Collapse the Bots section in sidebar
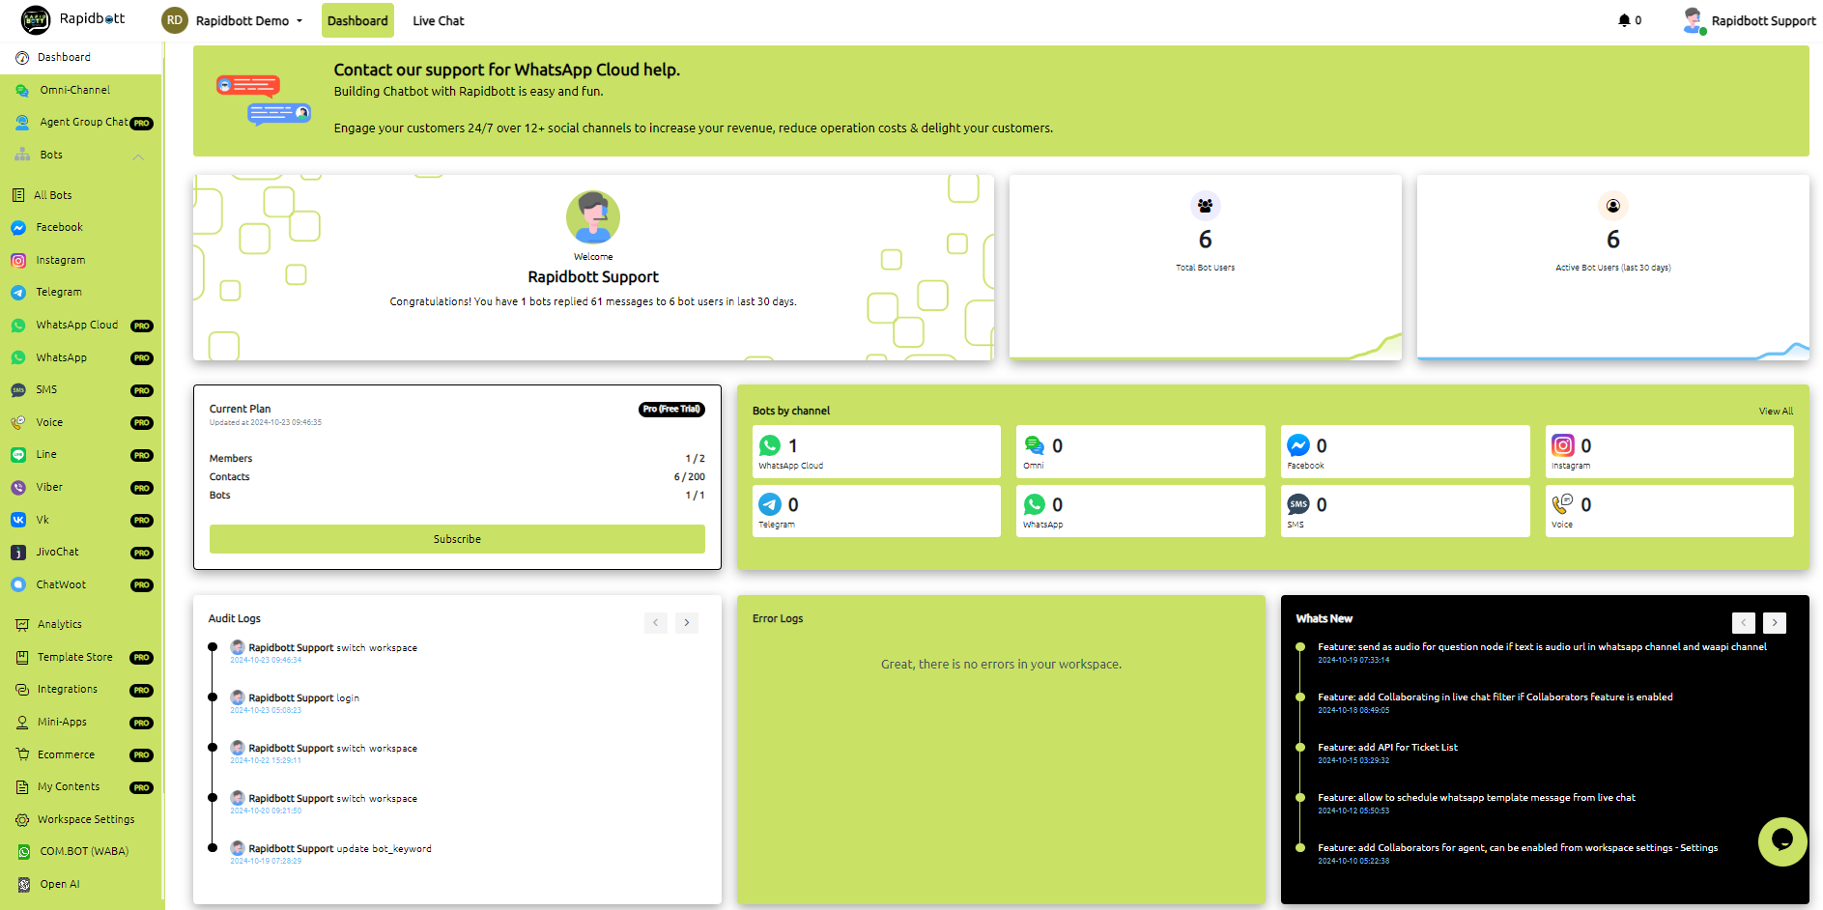The height and width of the screenshot is (910, 1823). [x=138, y=156]
